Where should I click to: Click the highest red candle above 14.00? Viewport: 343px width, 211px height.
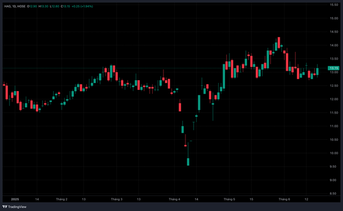pos(279,42)
